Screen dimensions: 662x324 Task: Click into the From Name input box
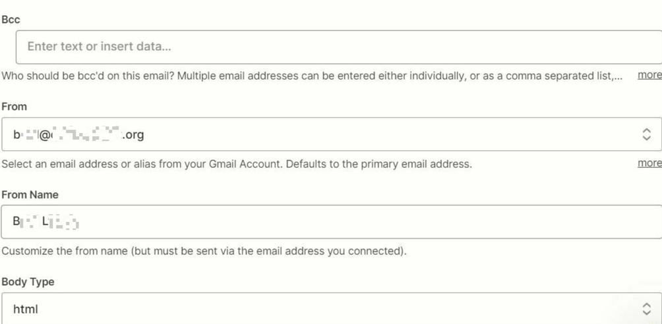(330, 222)
